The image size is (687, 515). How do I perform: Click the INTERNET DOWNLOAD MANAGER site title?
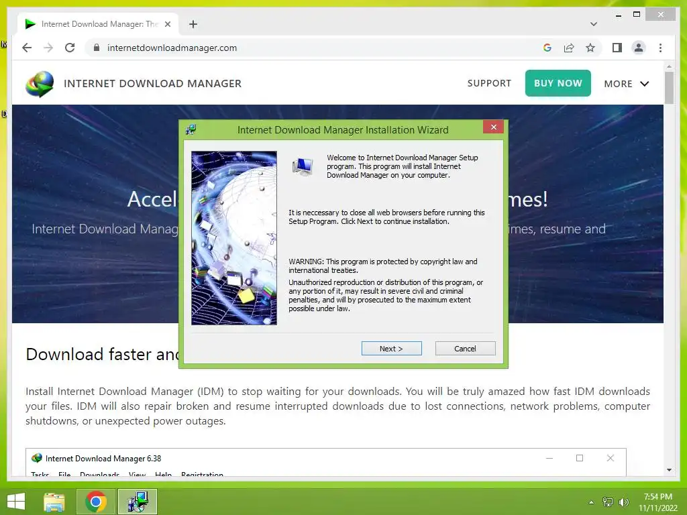(x=152, y=84)
